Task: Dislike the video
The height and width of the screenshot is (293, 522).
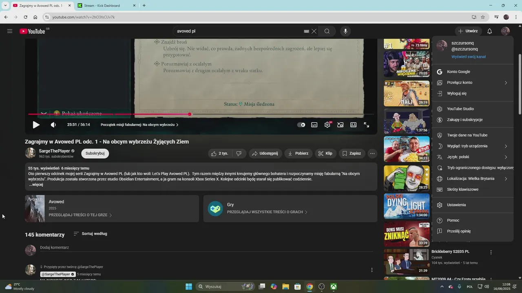Action: click(x=239, y=153)
